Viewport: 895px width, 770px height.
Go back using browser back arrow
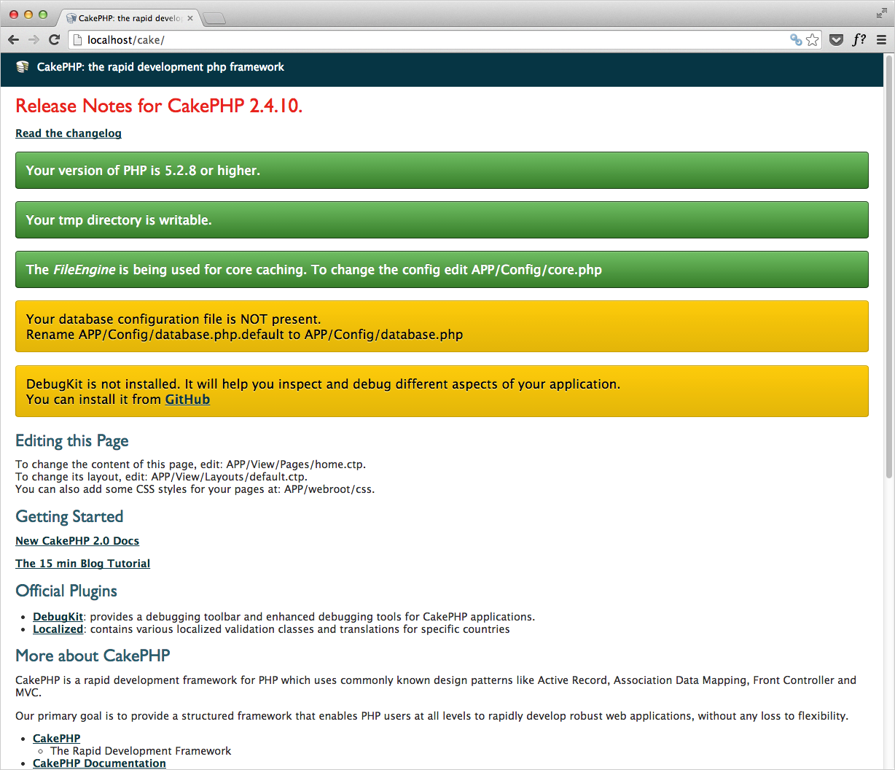tap(13, 39)
